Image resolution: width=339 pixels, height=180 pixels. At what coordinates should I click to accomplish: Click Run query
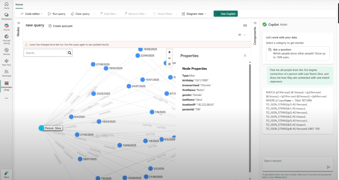[x=57, y=14]
